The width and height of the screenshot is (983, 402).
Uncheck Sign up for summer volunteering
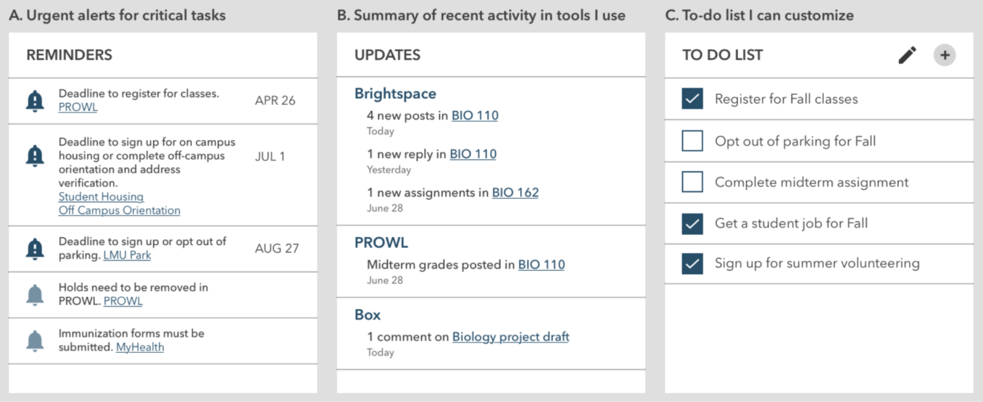point(692,263)
